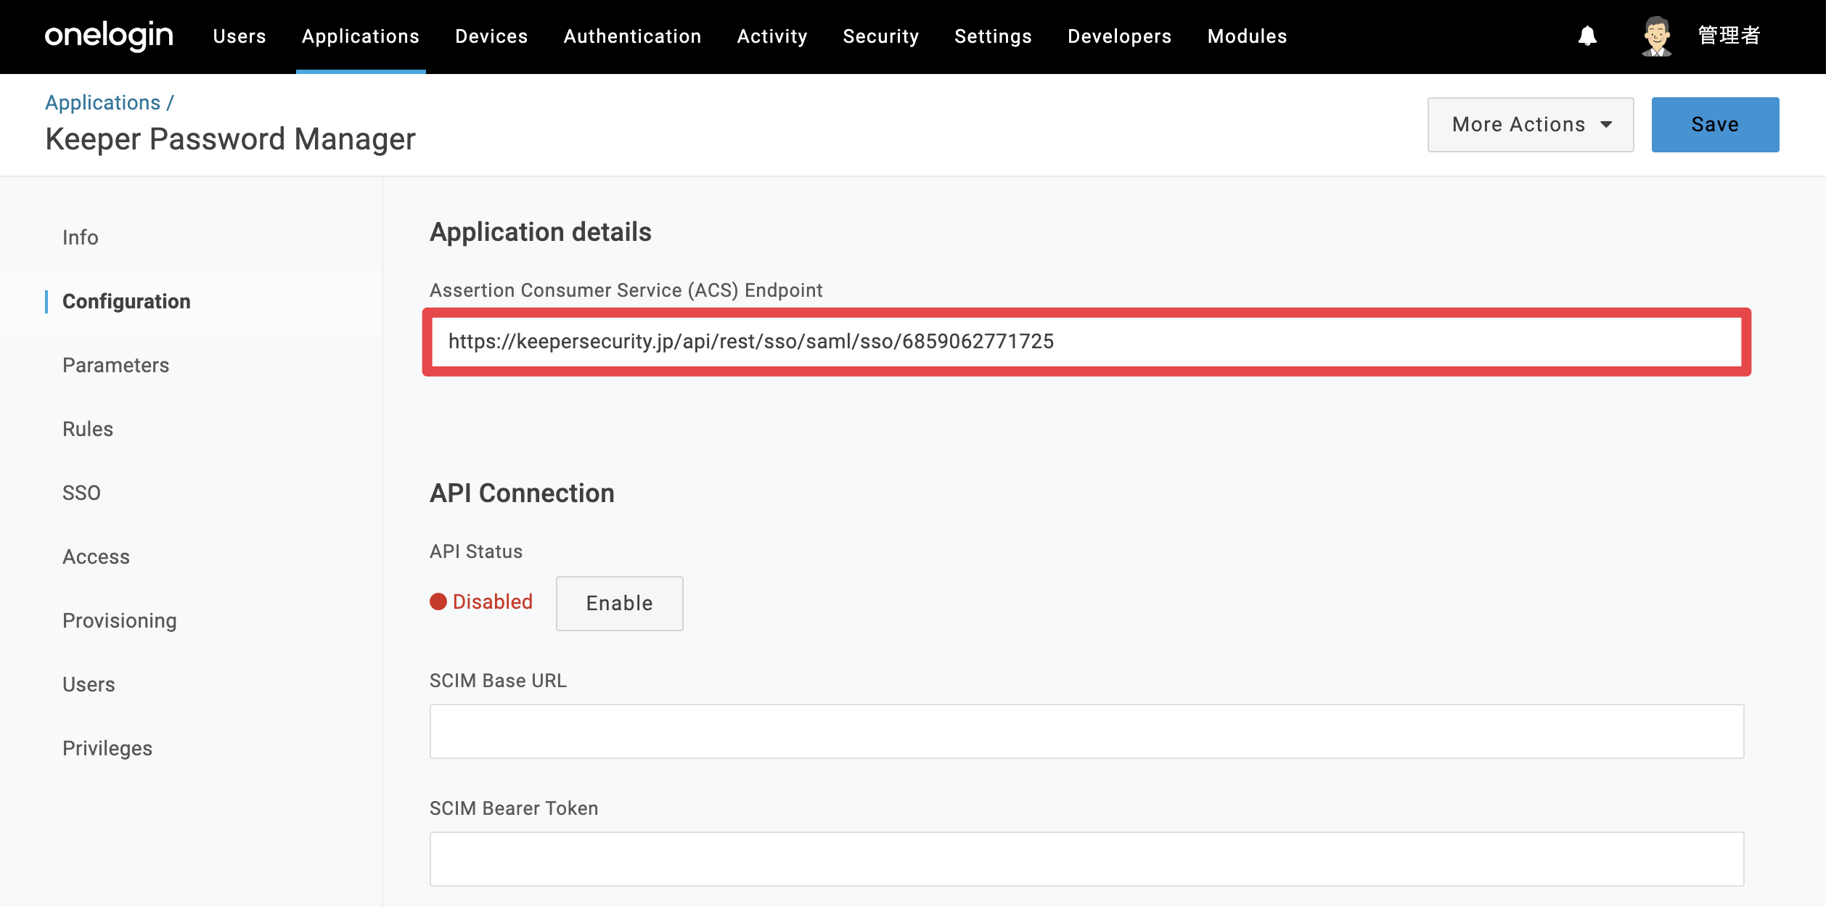Click the notification bell icon
The height and width of the screenshot is (907, 1826).
pos(1587,36)
